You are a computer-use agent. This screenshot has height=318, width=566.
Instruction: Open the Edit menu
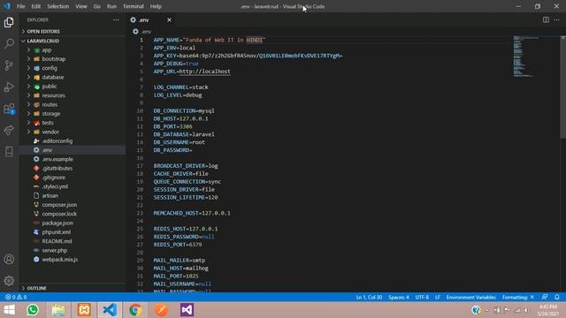[x=35, y=6]
